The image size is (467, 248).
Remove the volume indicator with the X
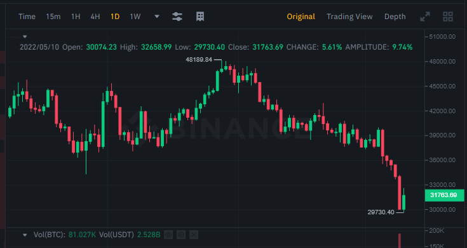(194, 235)
